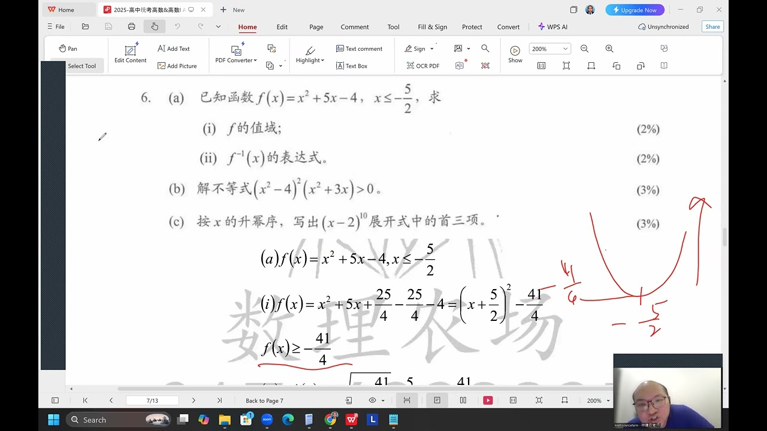Open the 200% zoom combo box
This screenshot has height=431, width=767.
pyautogui.click(x=549, y=48)
